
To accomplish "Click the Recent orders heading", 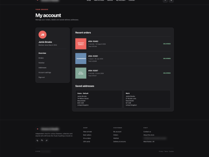I will 83,33.
